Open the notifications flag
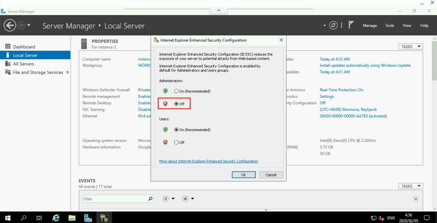Viewport: 437px width, 223px height. (x=351, y=25)
